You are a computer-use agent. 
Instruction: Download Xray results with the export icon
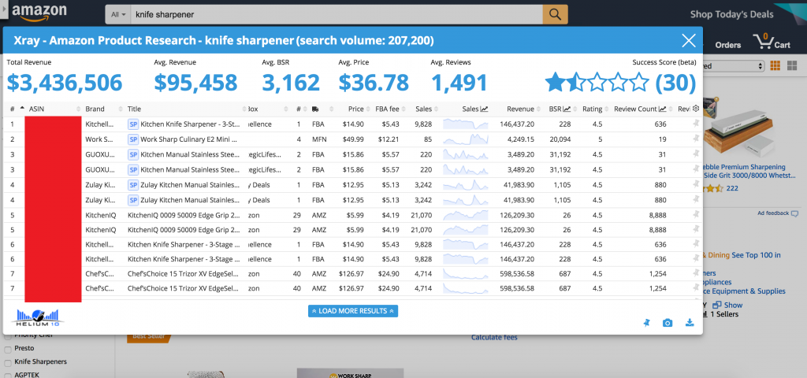click(690, 323)
